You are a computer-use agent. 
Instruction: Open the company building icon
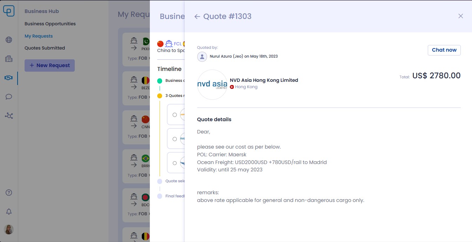9,59
